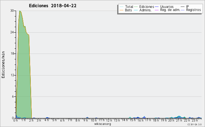Click the x-axis label '4 h'
This screenshot has height=127, width=205.
pos(47,120)
